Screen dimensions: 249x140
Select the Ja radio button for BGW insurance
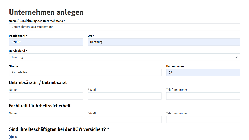(x=11, y=137)
